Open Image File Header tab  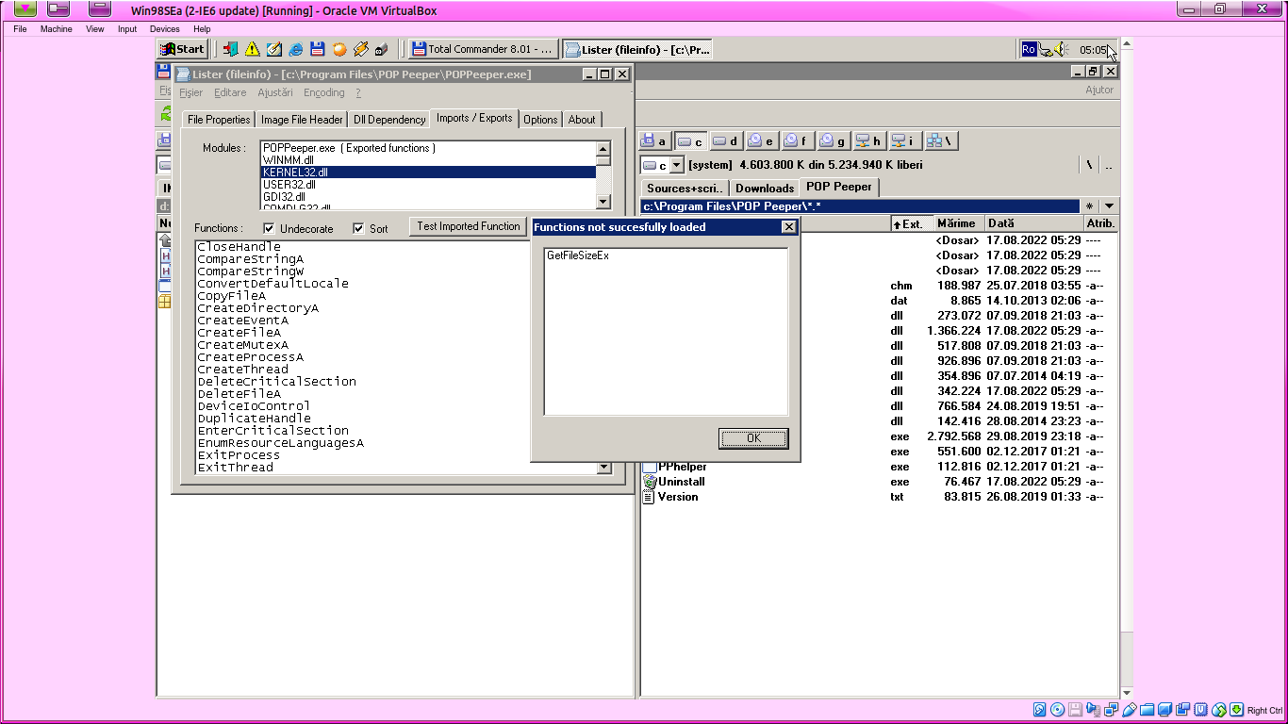[302, 120]
